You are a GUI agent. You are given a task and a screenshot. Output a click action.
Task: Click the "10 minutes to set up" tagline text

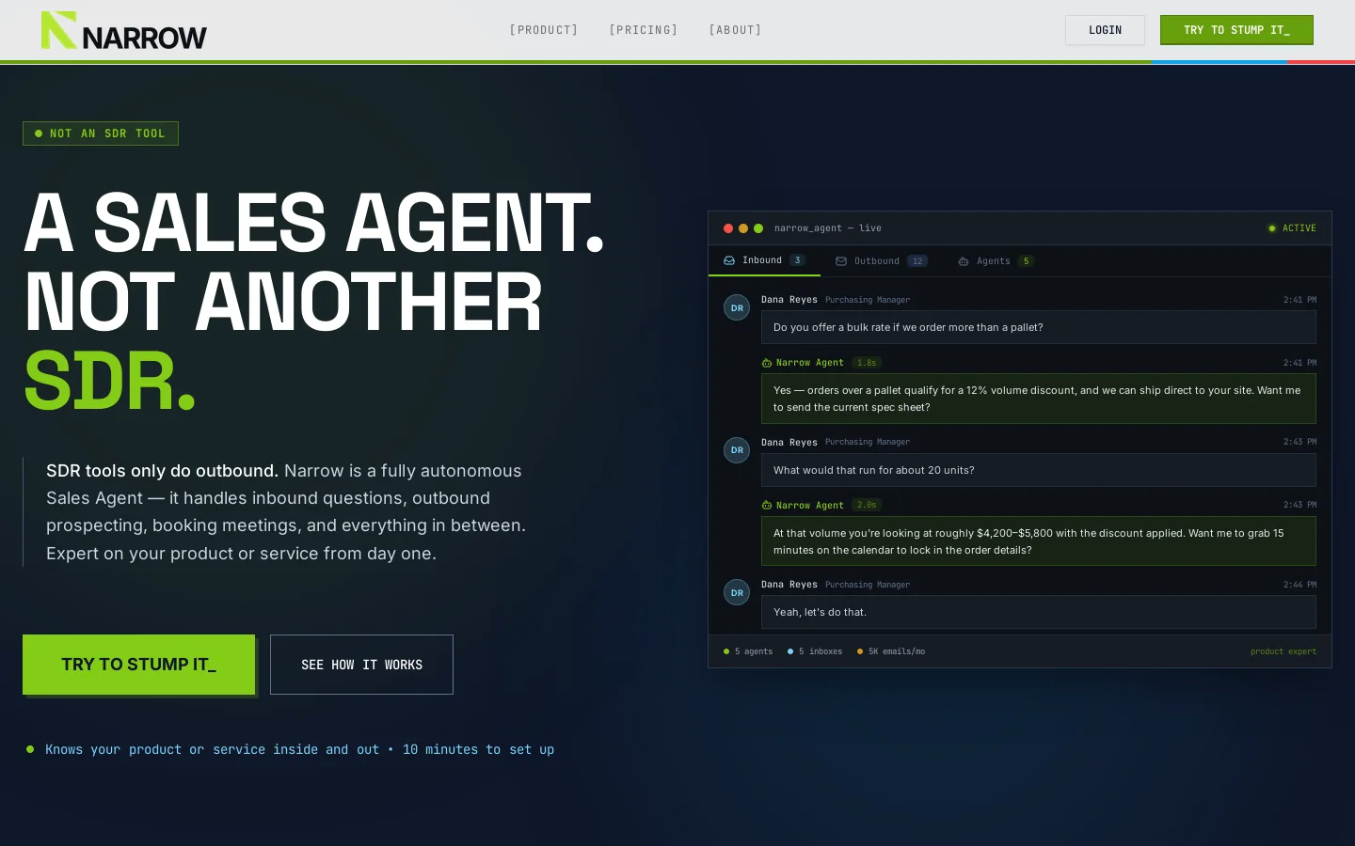[x=478, y=749]
